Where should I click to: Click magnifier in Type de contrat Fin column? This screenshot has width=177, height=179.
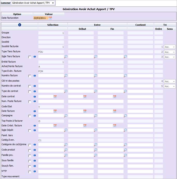(x=125, y=91)
